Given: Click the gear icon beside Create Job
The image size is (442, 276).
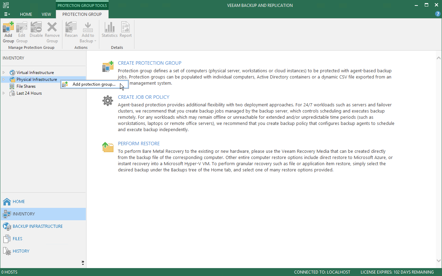Looking at the screenshot, I should (108, 100).
